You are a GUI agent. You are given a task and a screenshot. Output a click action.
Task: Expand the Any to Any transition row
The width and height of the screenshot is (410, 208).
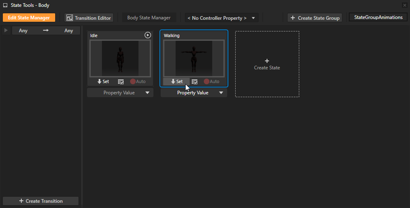pos(6,30)
